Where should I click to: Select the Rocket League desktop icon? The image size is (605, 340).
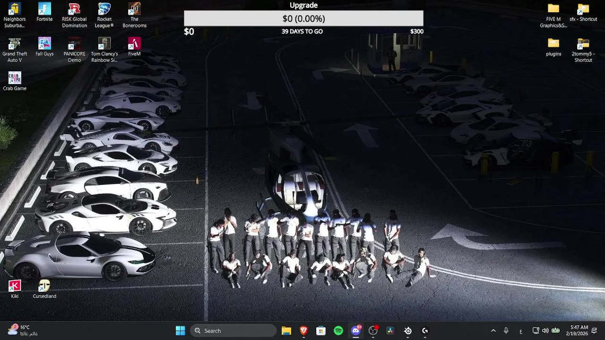point(104,15)
